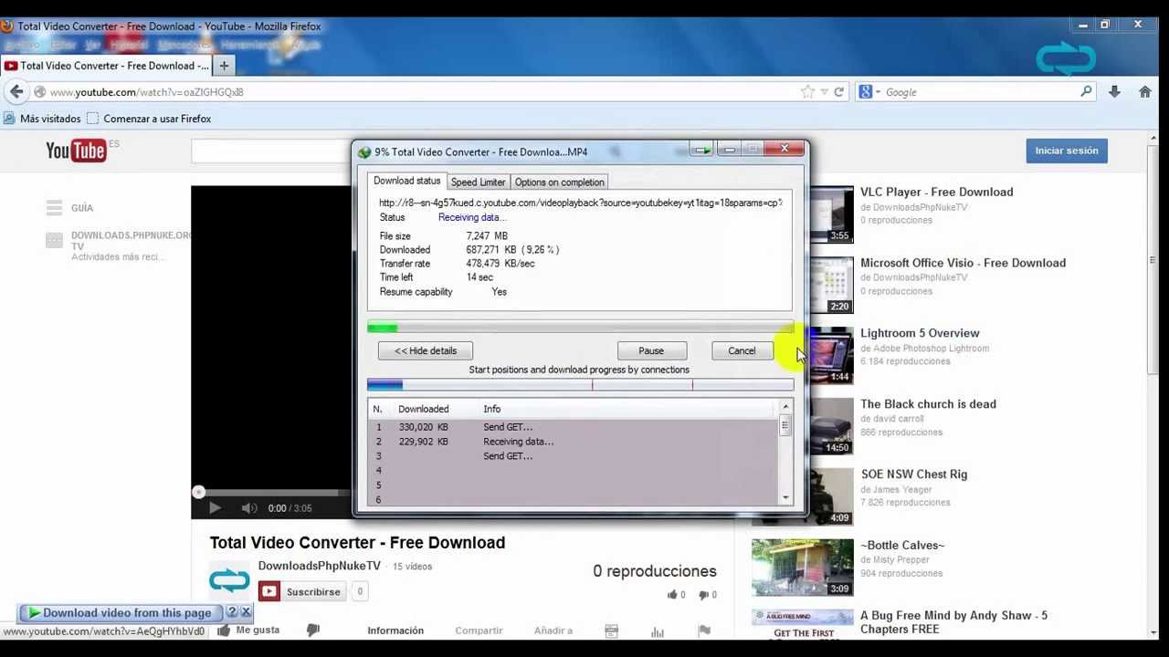Screen dimensions: 1169x657
Task: Click the connections progress bar
Action: click(x=580, y=385)
